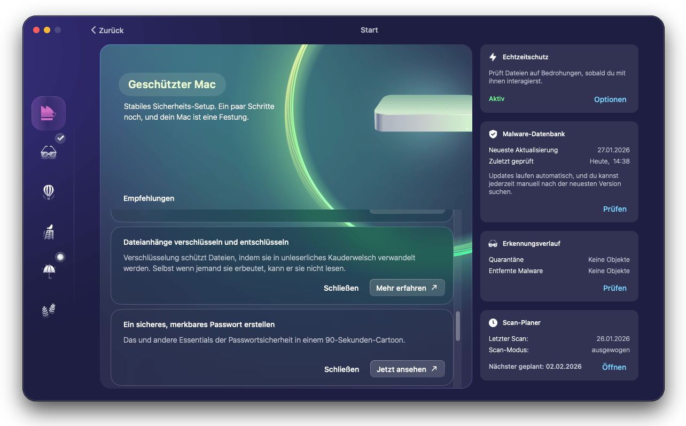Select the hot air balloon sidebar icon
The width and height of the screenshot is (686, 426).
click(x=49, y=192)
